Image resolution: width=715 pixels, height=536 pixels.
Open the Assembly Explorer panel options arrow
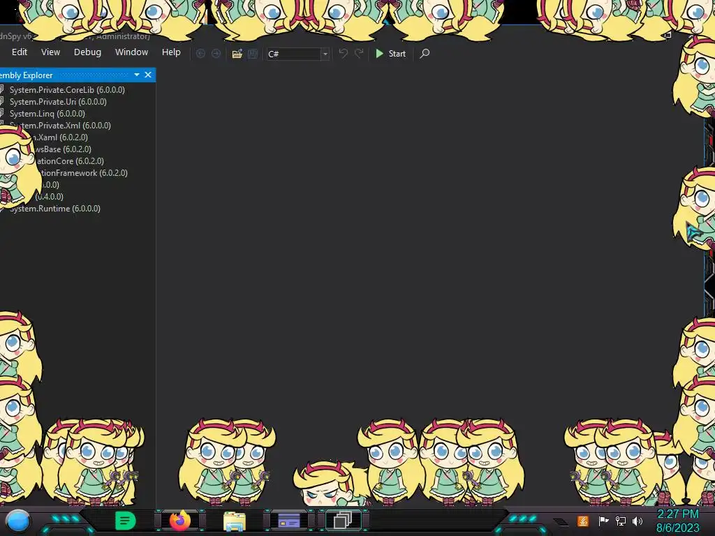click(x=137, y=75)
